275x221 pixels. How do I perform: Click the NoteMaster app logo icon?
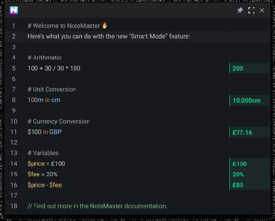[x=14, y=11]
